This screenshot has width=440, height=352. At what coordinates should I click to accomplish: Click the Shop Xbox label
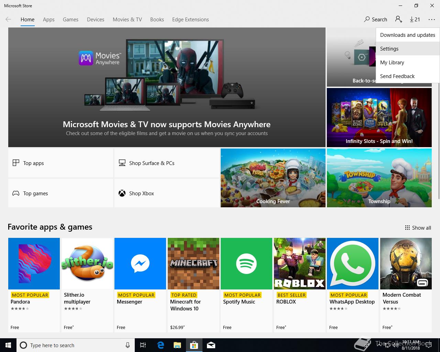pyautogui.click(x=142, y=194)
